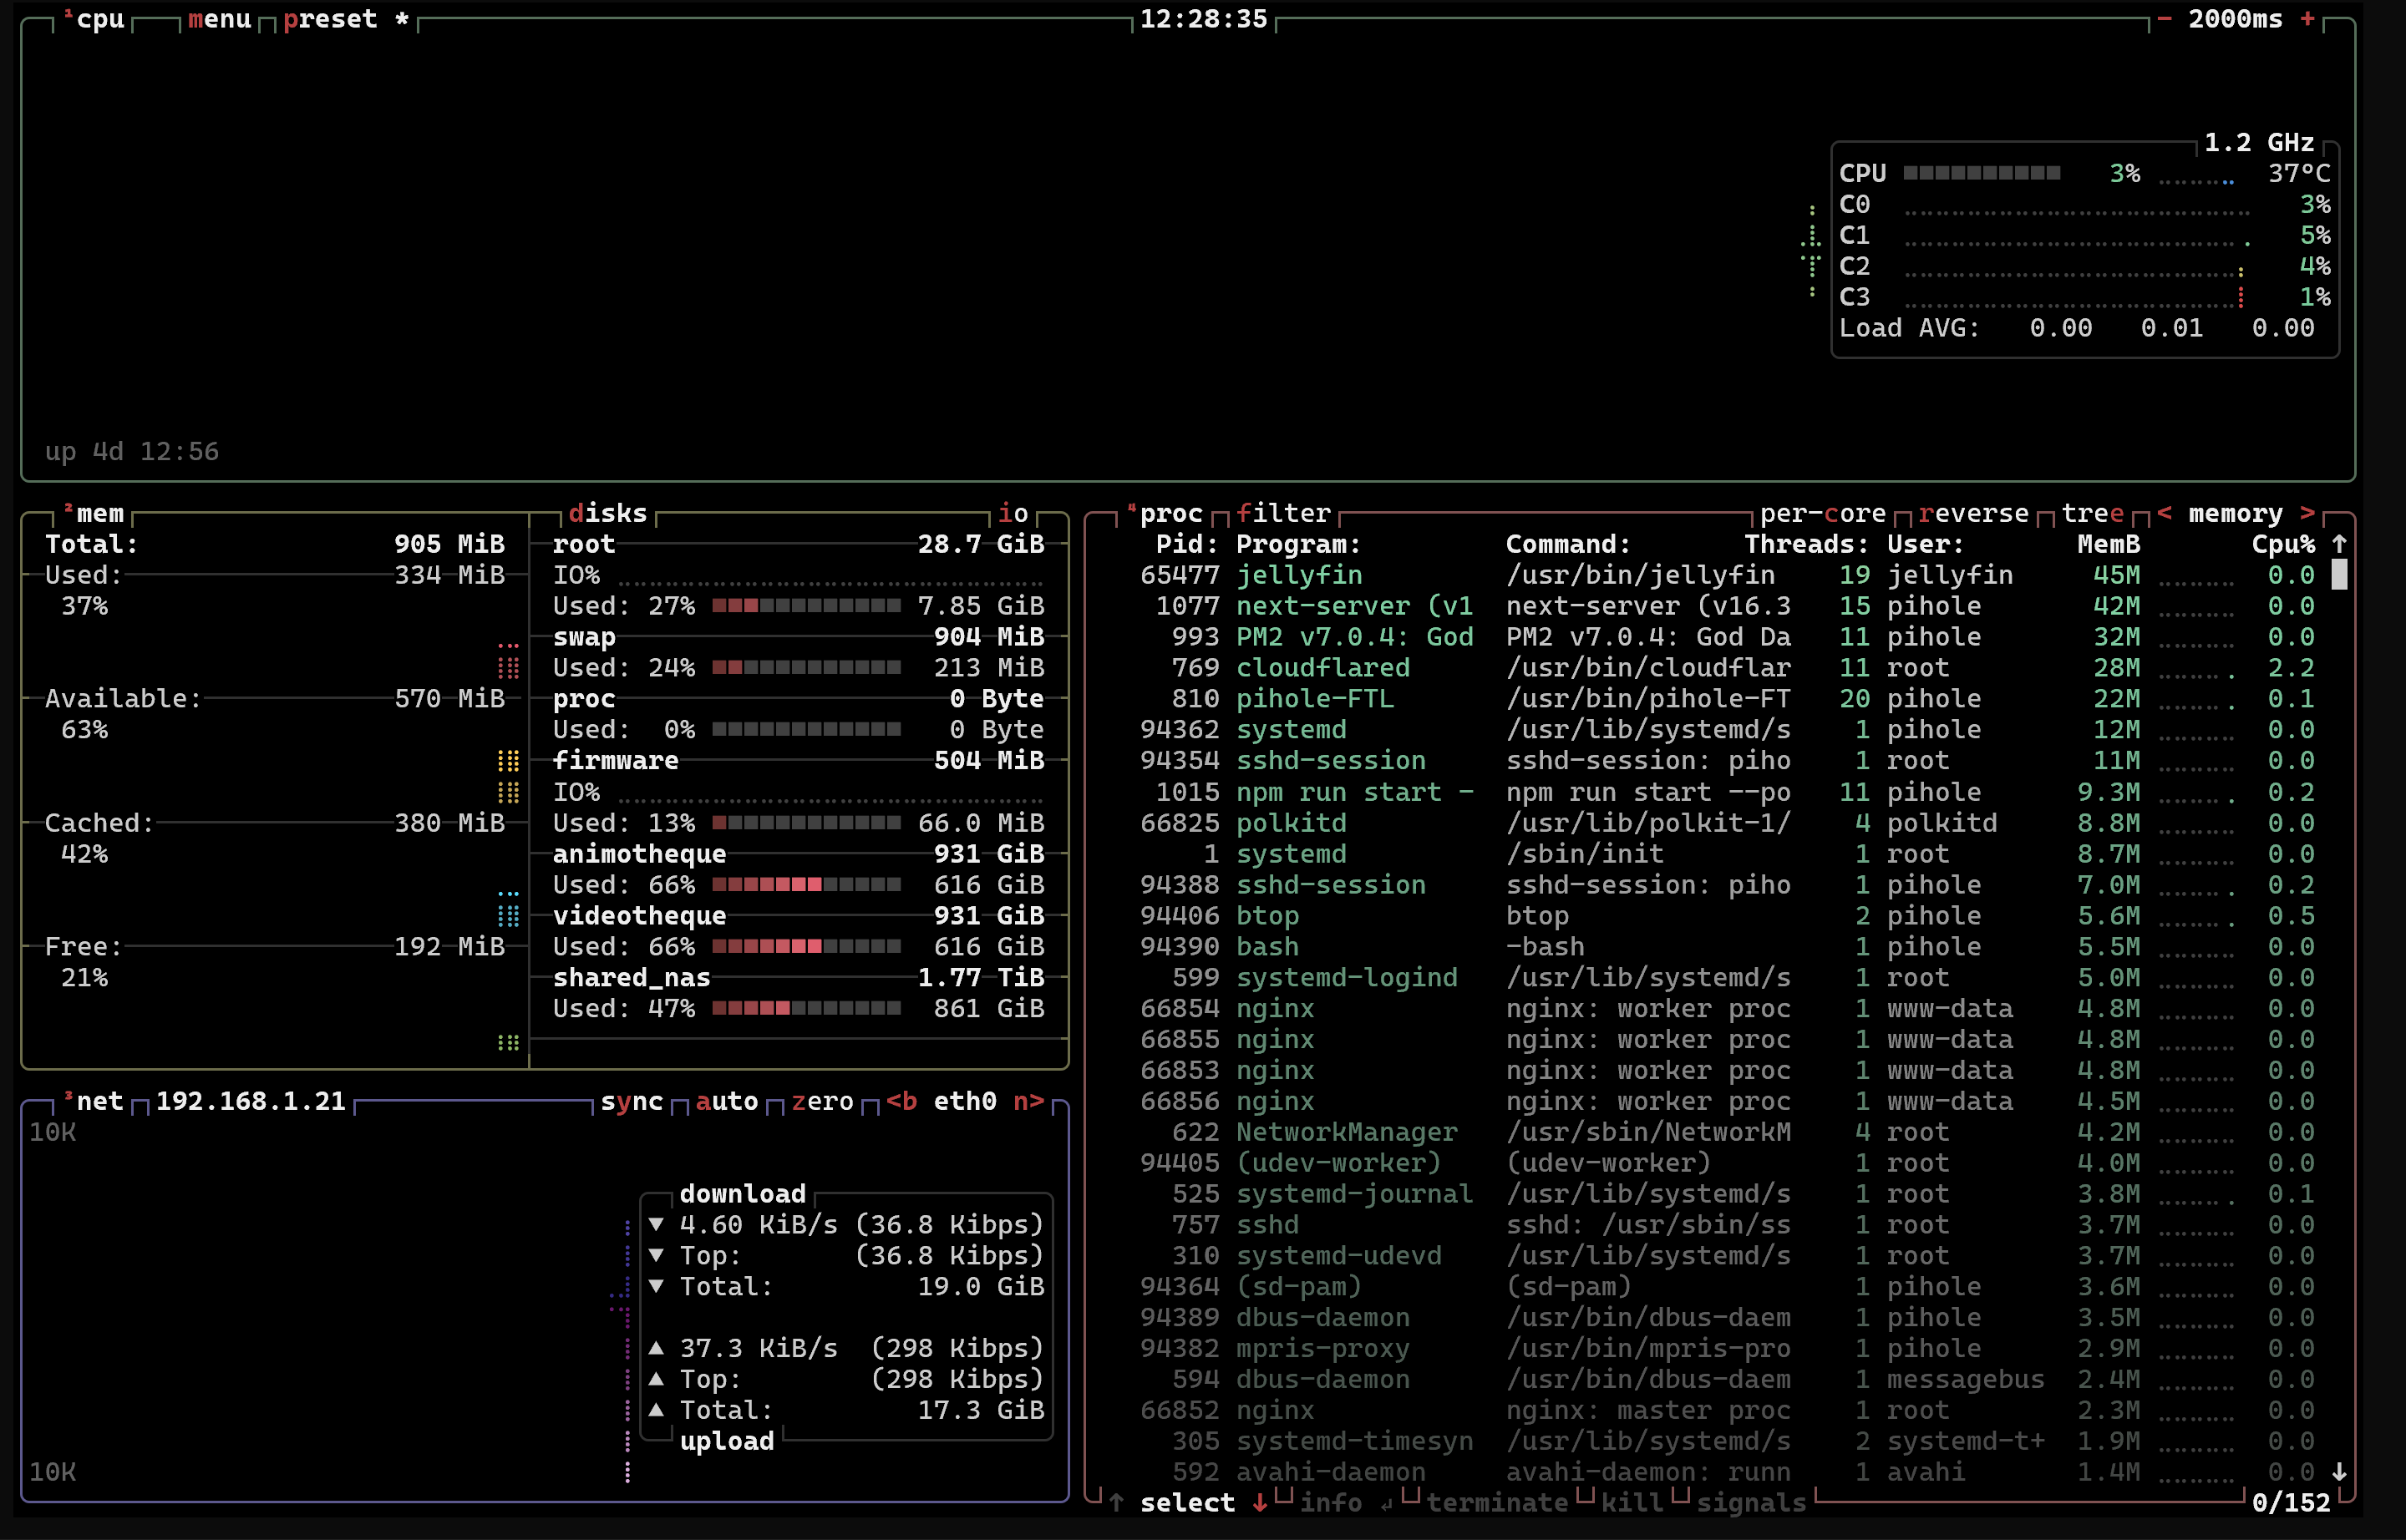Select the avahi-daemon process row
2406x1540 pixels.
click(x=1727, y=1472)
